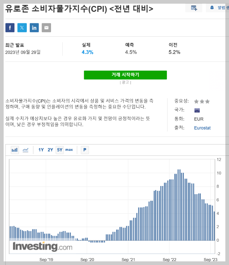Image resolution: width=229 pixels, height=265 pixels.
Task: Toggle the P forecast button
Action: click(85, 150)
